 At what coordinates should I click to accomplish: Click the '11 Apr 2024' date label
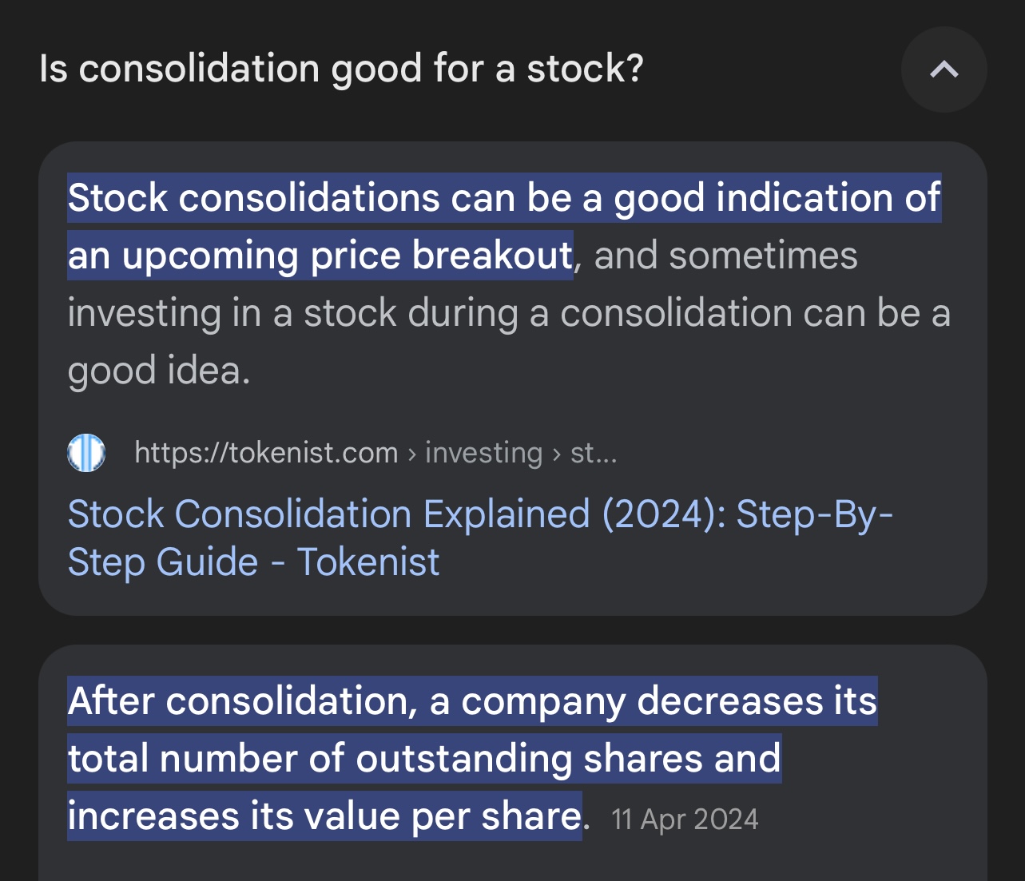685,819
